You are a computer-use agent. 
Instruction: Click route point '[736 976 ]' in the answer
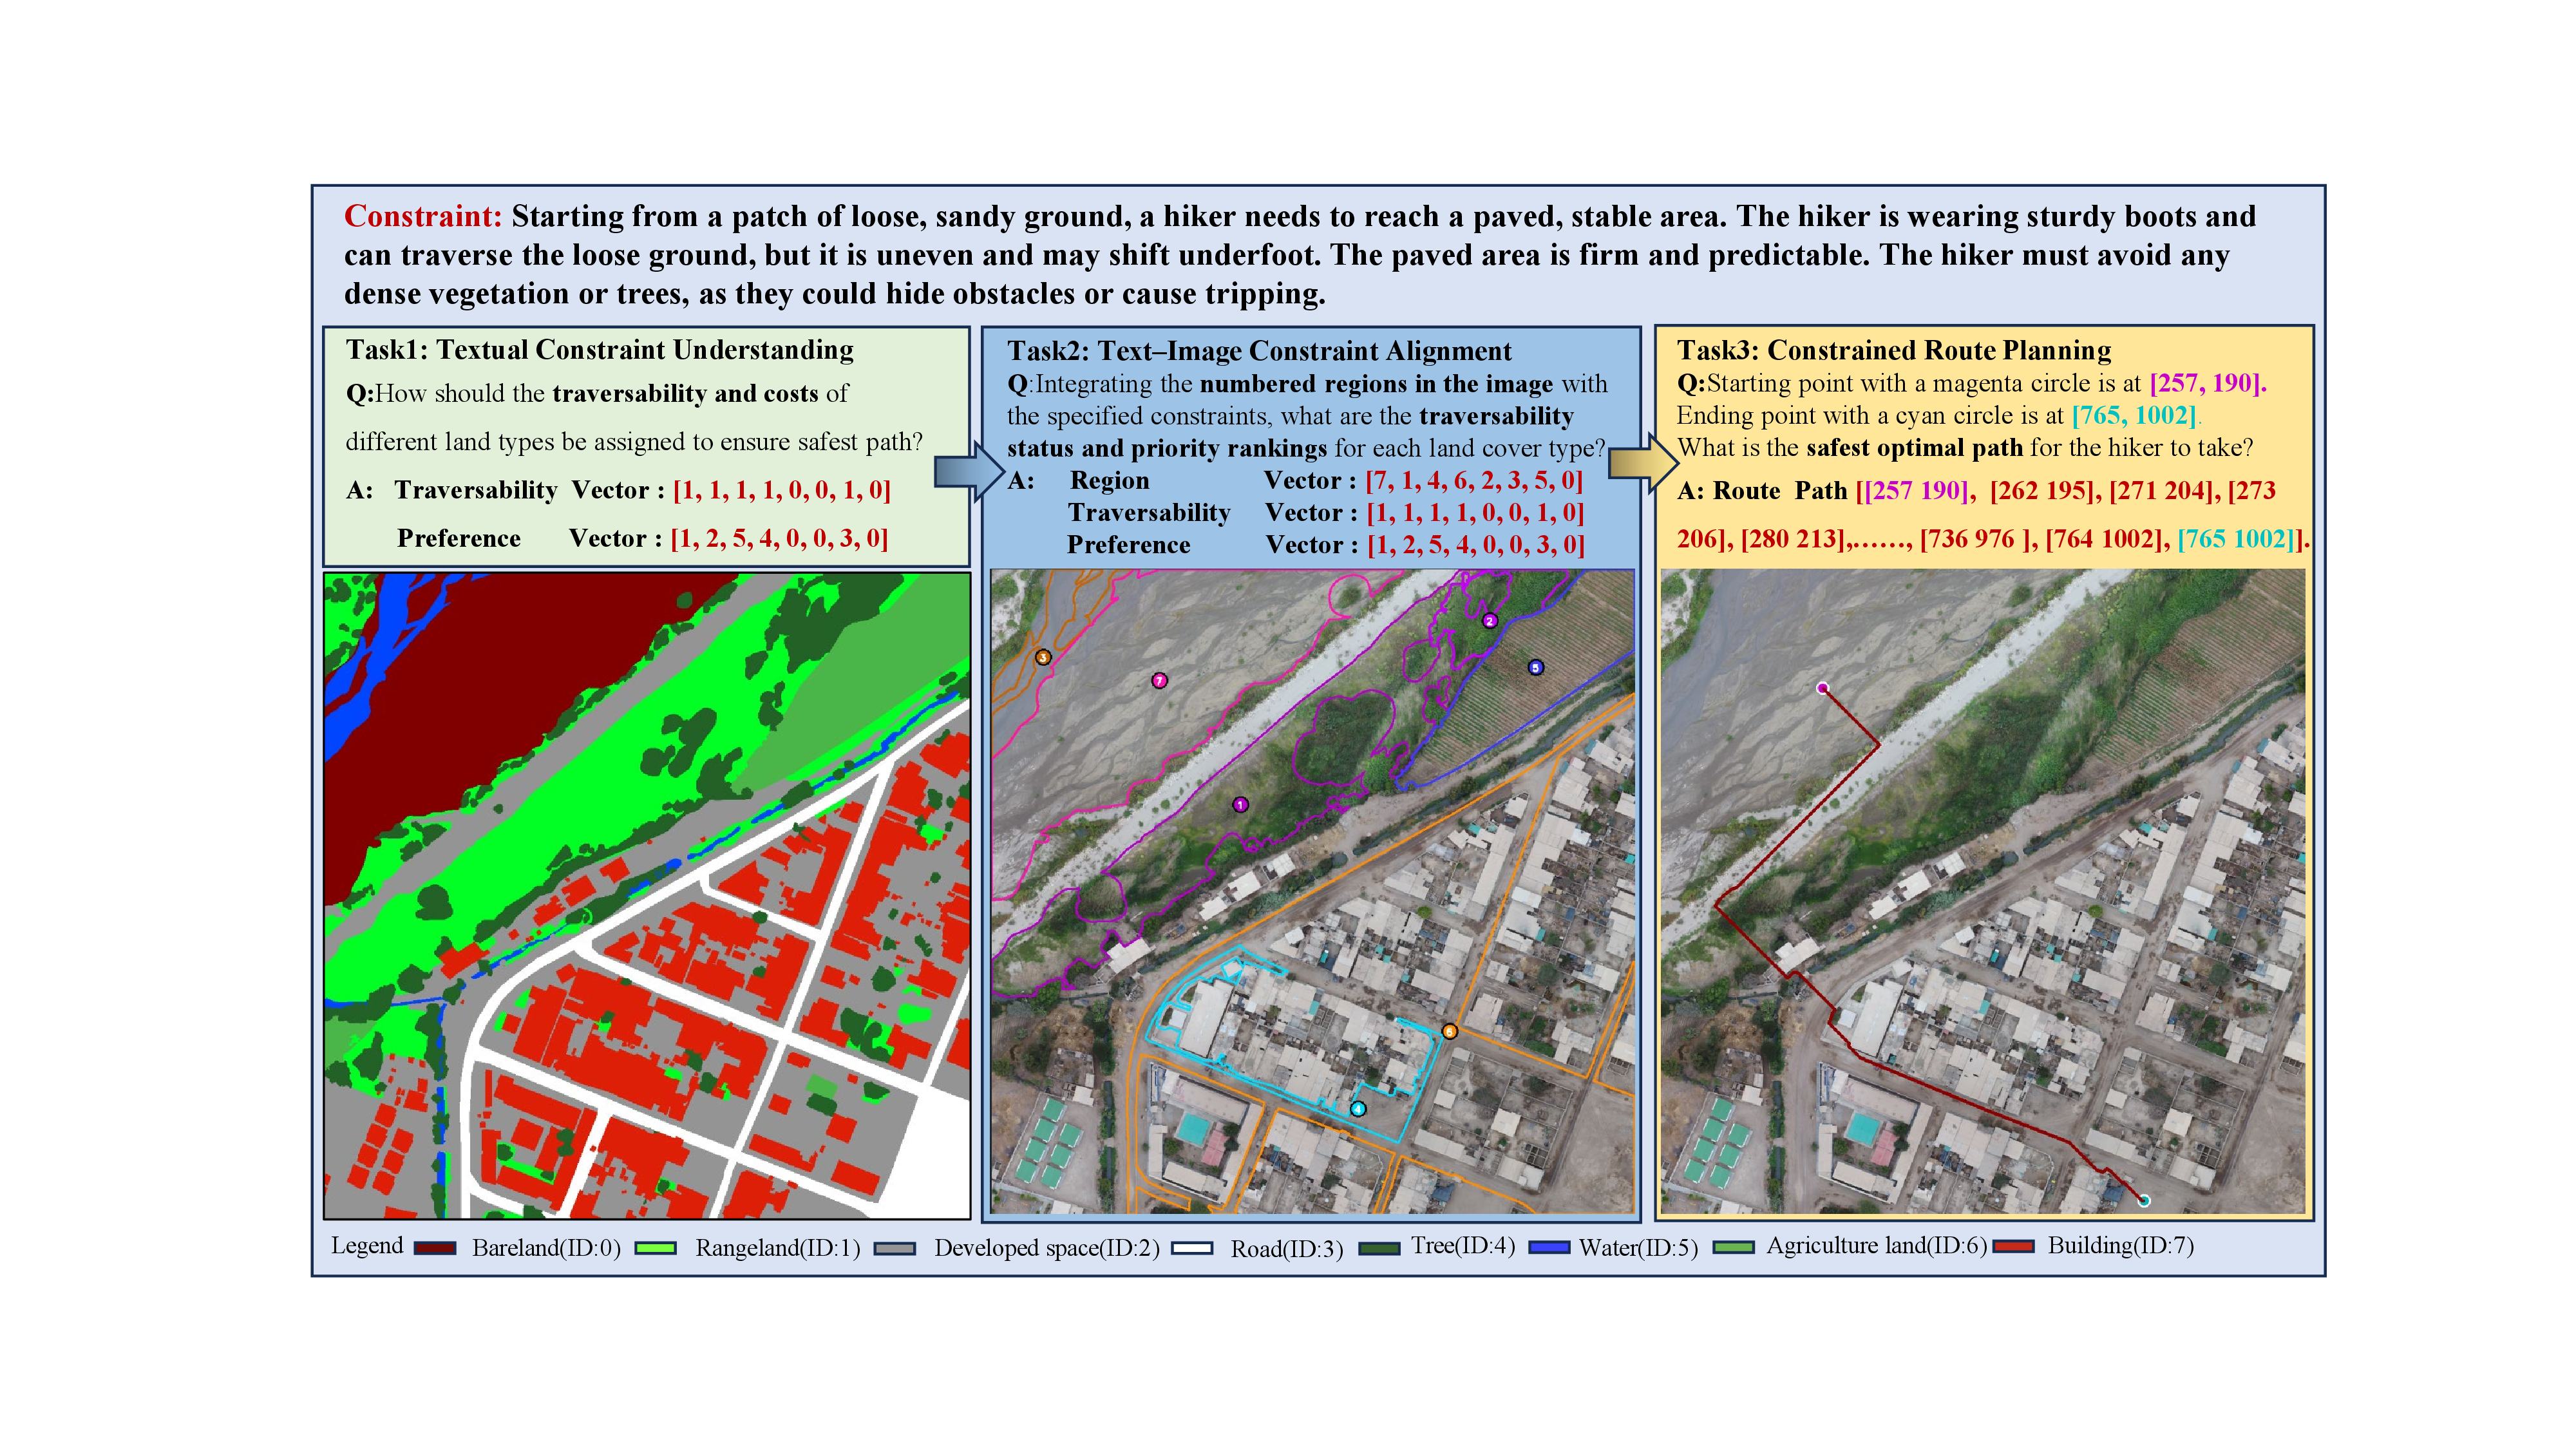point(1978,539)
